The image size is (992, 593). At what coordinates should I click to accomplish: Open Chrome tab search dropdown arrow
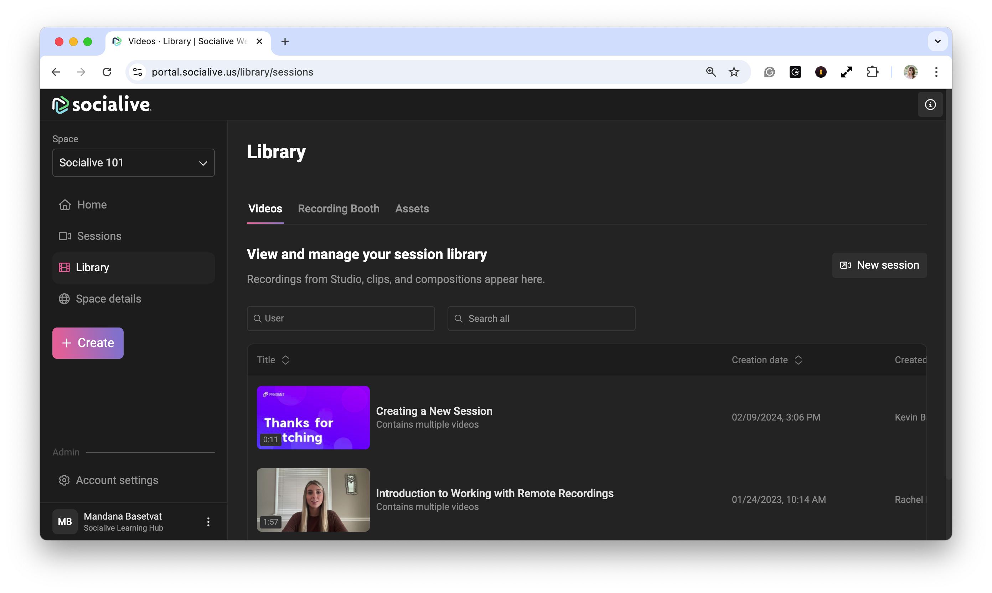[x=937, y=41]
